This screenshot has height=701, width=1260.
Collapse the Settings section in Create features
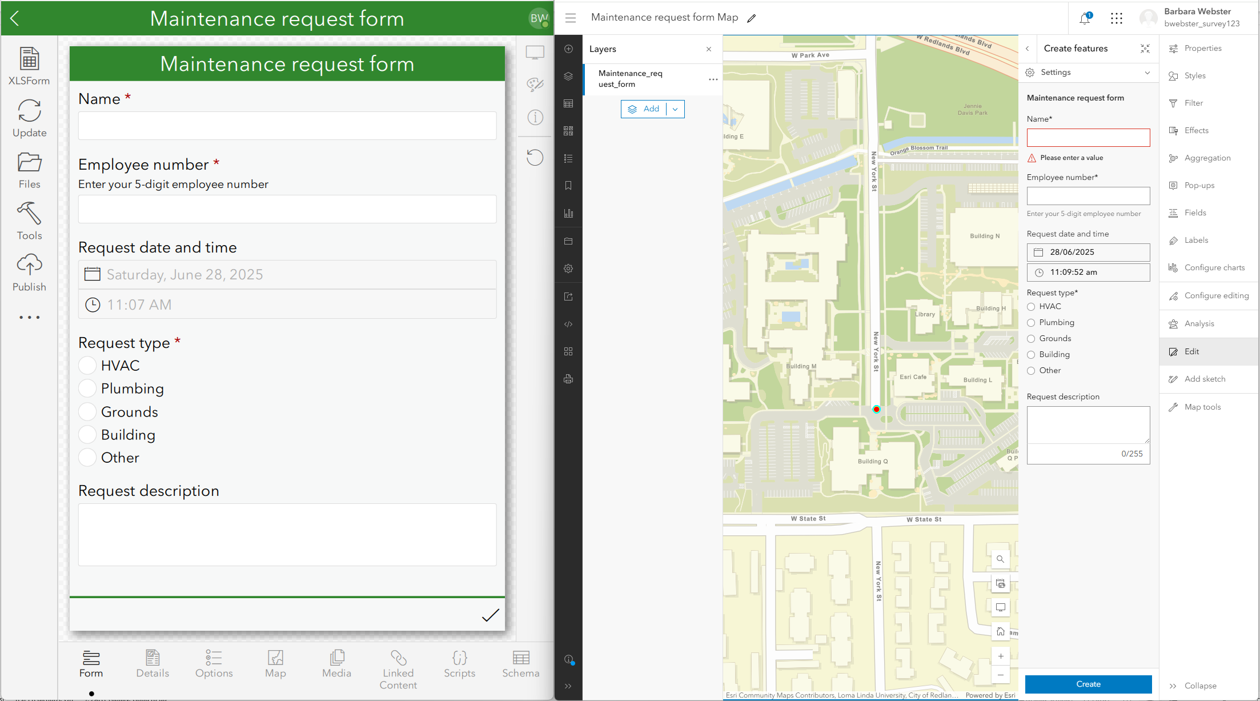pos(1147,73)
